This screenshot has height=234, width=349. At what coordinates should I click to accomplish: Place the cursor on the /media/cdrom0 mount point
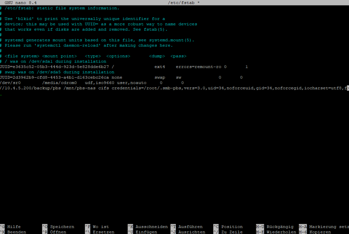pos(59,83)
